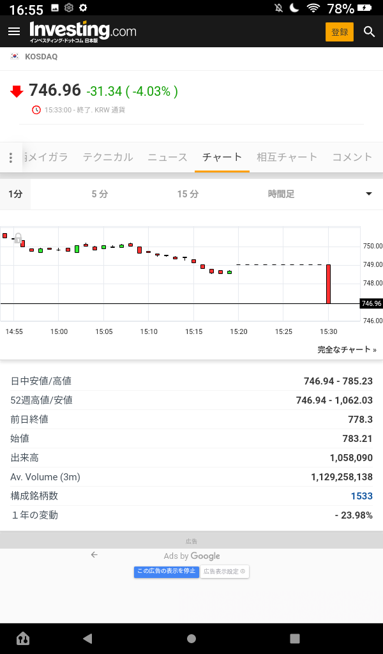Screen dimensions: 383x654
Task: Tap the accessibility icon in navigation bar
Action: coord(23,638)
